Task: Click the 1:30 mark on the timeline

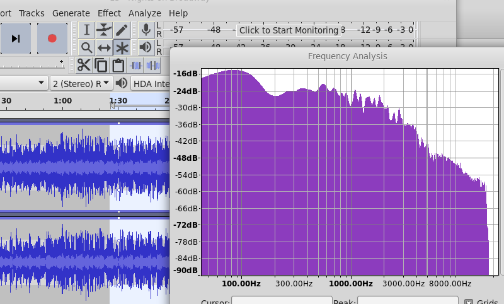Action: pos(118,101)
